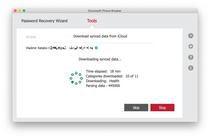Close the Elcomsoft Phone Breaker window
Image resolution: width=210 pixels, height=138 pixels.
15,11
